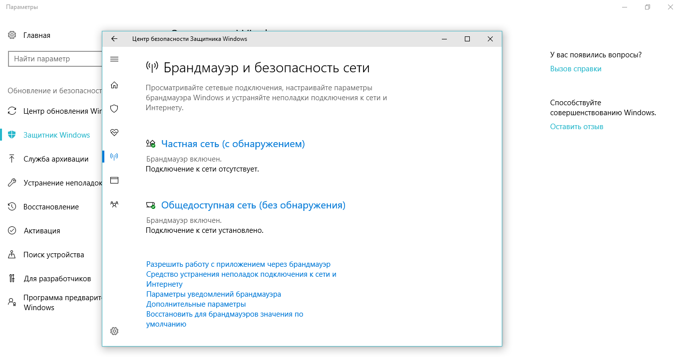Click the Защитник Windows shield icon
Image resolution: width=682 pixels, height=359 pixels.
pyautogui.click(x=12, y=135)
